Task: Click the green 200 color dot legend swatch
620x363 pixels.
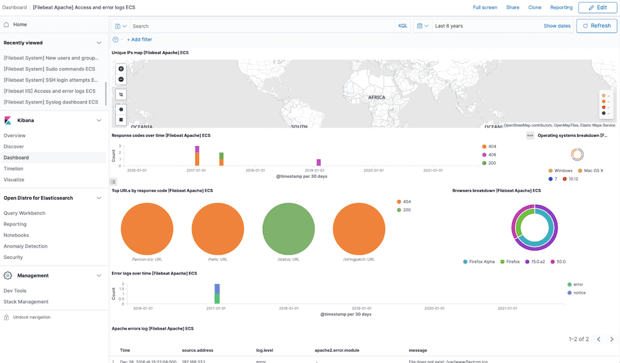Action: point(399,209)
